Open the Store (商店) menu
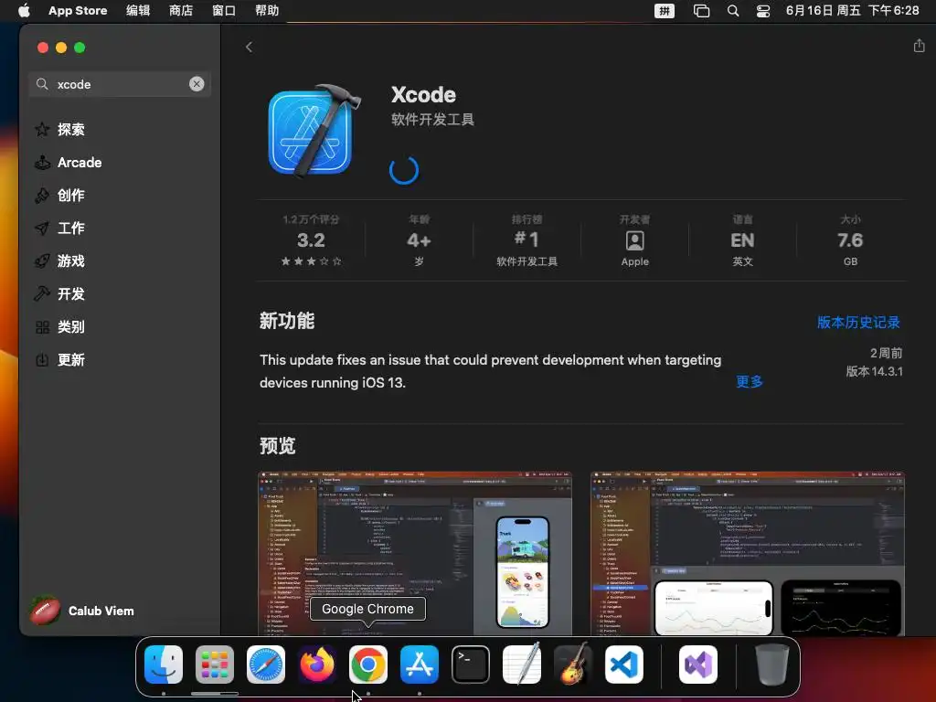This screenshot has width=936, height=702. click(181, 11)
